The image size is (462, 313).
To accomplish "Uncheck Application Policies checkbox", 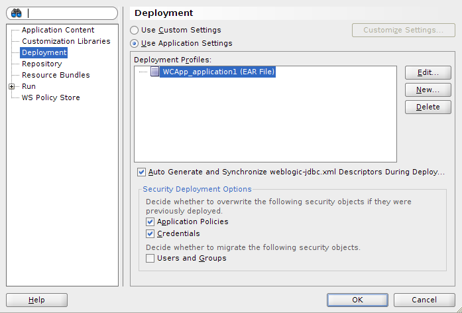I will (150, 222).
